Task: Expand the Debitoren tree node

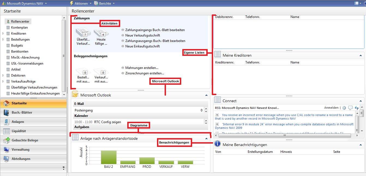Action: 3,75
